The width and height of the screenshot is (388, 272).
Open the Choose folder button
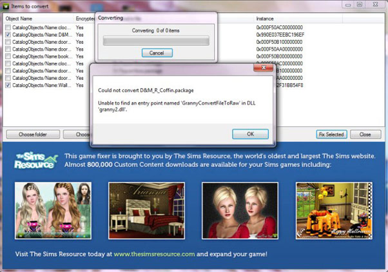tap(34, 135)
